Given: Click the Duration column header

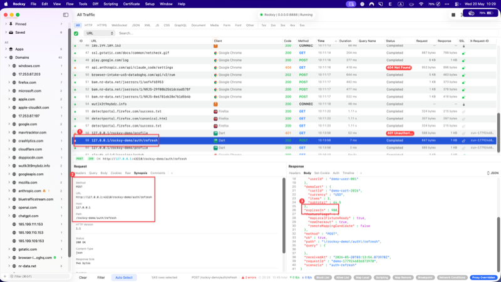Looking at the screenshot, I should point(345,41).
